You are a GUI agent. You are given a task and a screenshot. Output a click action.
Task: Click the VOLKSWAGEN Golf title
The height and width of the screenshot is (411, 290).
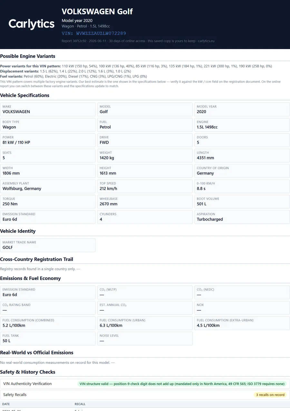coord(97,12)
